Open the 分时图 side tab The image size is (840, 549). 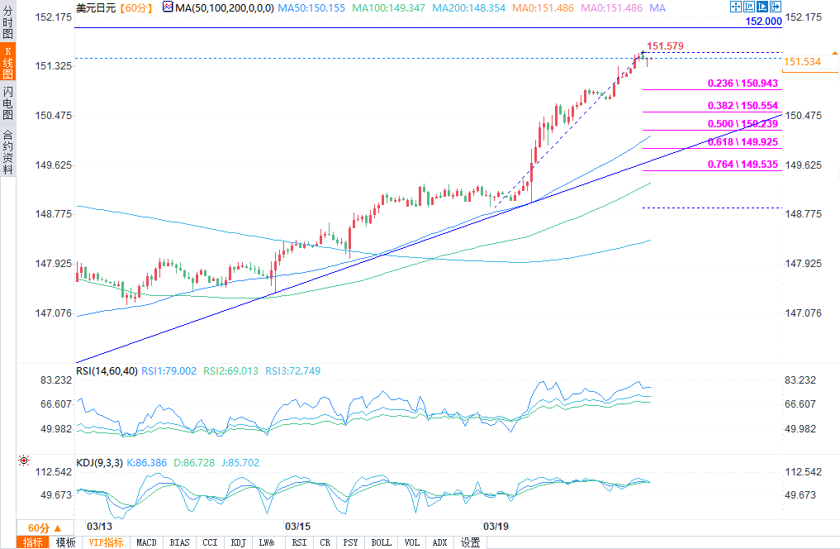(8, 21)
